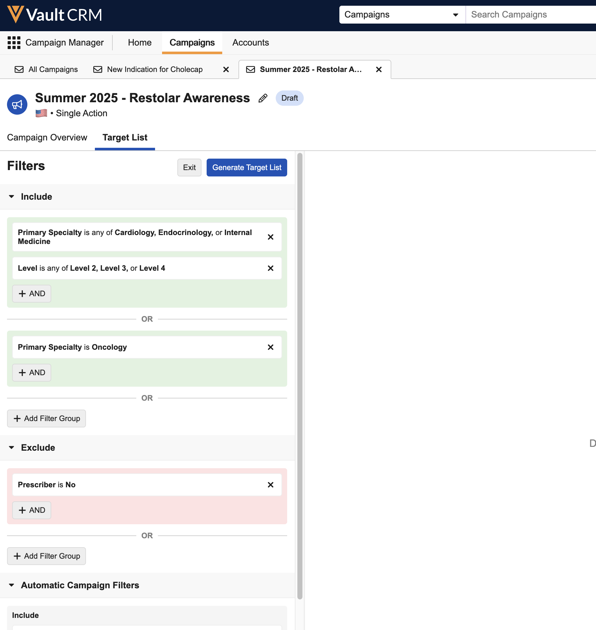Image resolution: width=596 pixels, height=630 pixels.
Task: Click the campaign megaphone icon
Action: click(17, 104)
